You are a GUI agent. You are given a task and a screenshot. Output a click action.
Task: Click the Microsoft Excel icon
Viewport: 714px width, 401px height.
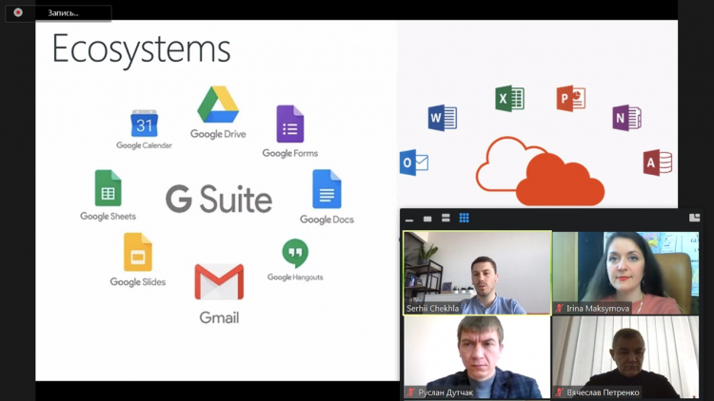coord(509,99)
